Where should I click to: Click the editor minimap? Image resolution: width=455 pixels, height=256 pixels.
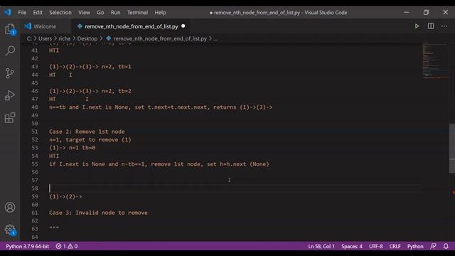(435, 60)
